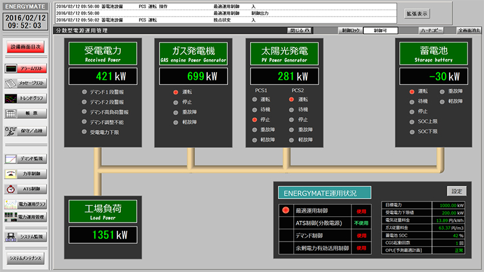Image resolution: width=484 pixels, height=272 pixels.
Task: Click the デマンド制御 row in status table
Action: (x=325, y=236)
